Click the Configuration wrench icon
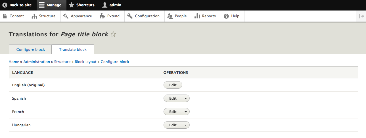The image size is (366, 138). point(130,16)
